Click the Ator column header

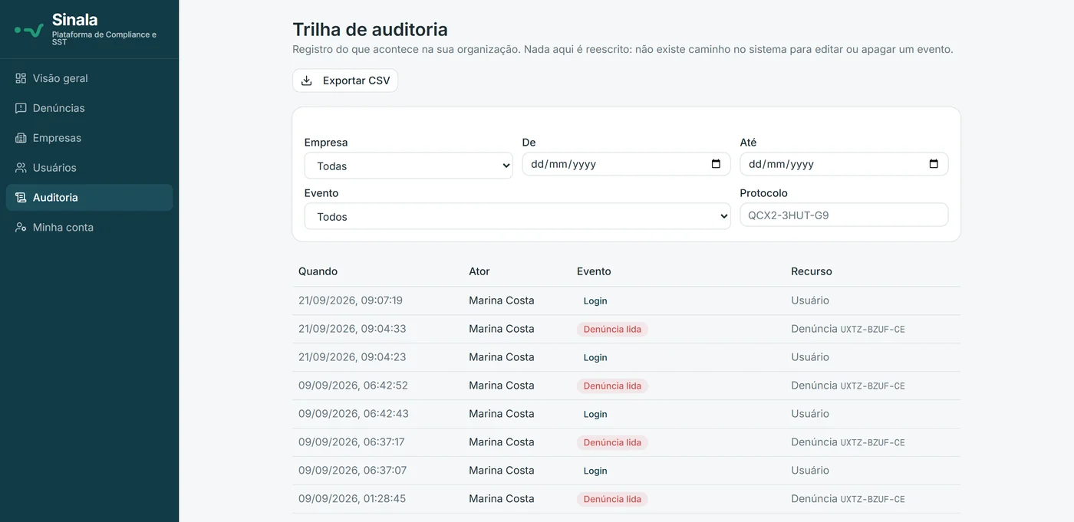coord(479,271)
